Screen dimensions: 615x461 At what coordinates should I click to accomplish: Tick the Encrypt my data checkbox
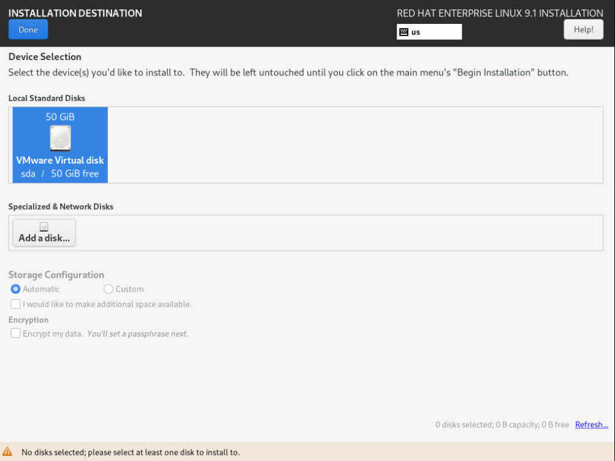[x=16, y=333]
